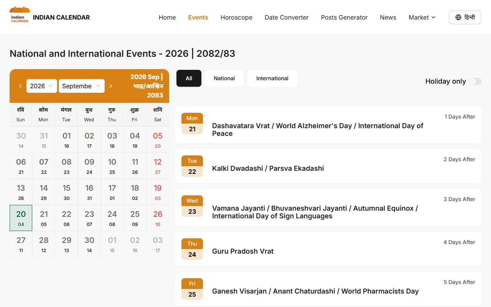Select September 12 Saturday cell
Image resolution: width=491 pixels, height=307 pixels.
[158, 166]
